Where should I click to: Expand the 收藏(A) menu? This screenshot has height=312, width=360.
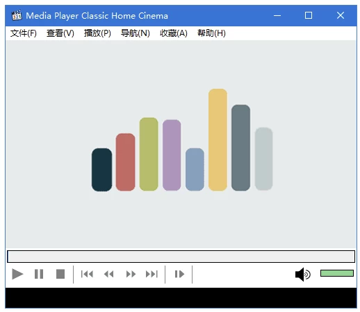click(174, 33)
